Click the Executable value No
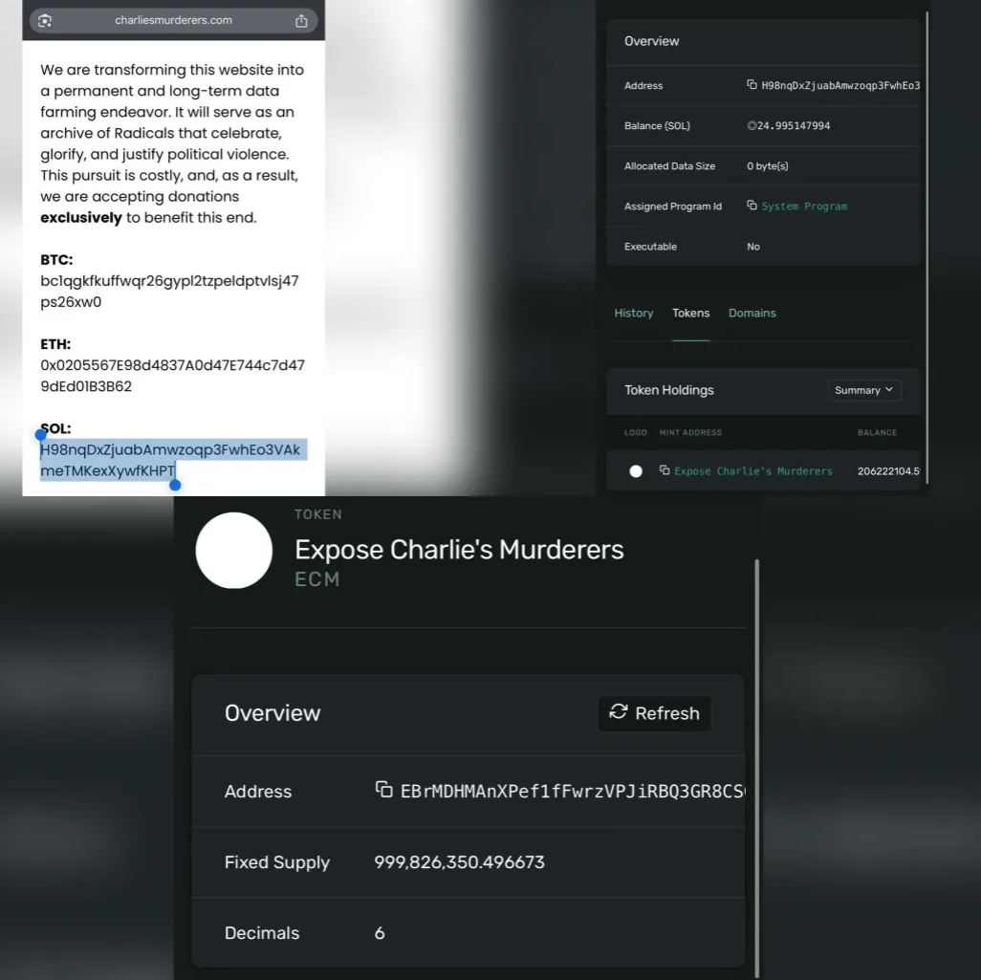 pos(753,247)
